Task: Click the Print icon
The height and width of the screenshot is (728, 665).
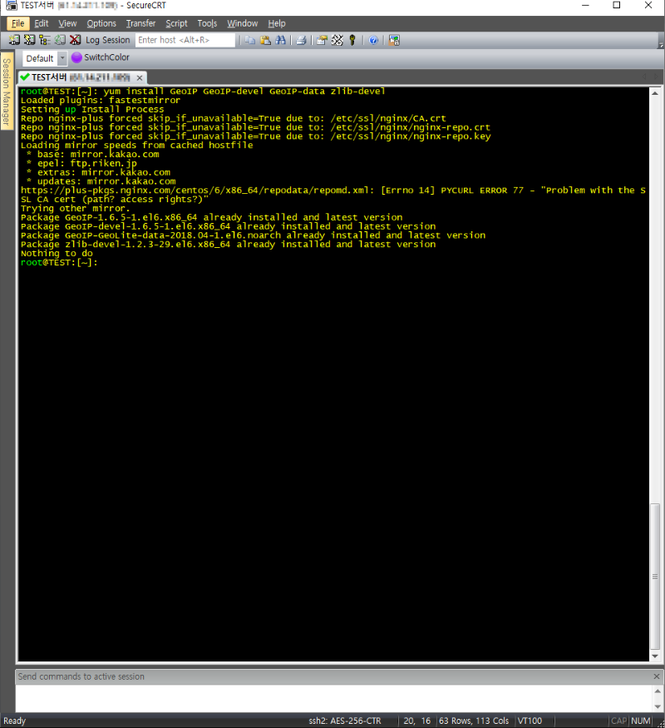Action: click(301, 40)
